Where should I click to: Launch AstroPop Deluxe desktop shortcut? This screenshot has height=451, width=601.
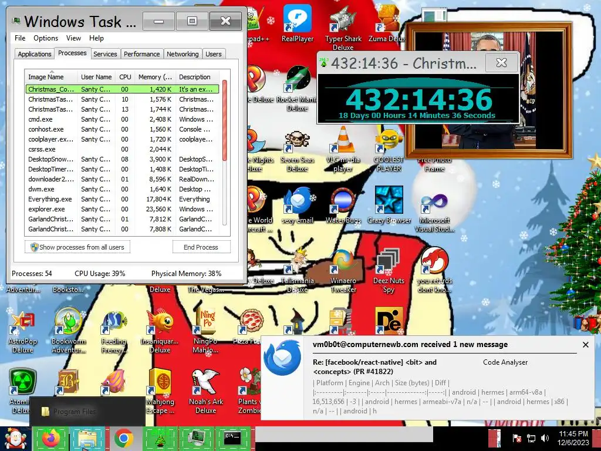23,332
